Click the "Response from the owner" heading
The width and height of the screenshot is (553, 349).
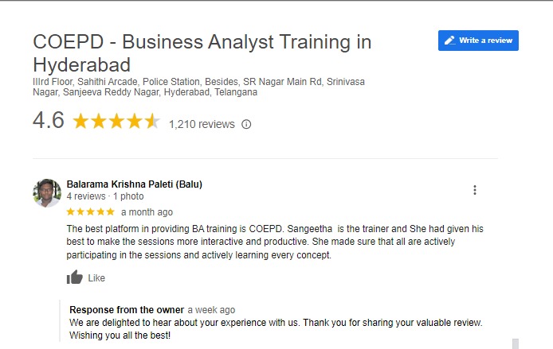[x=126, y=309]
